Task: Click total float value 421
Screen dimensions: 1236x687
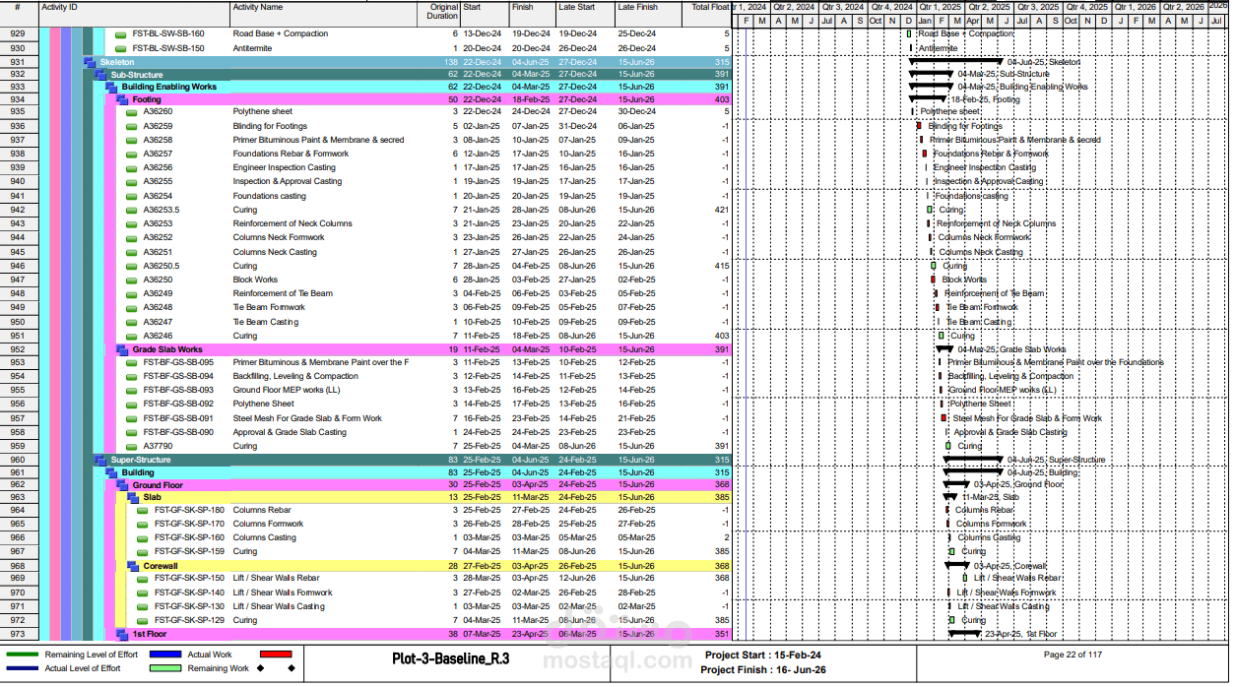Action: click(722, 210)
